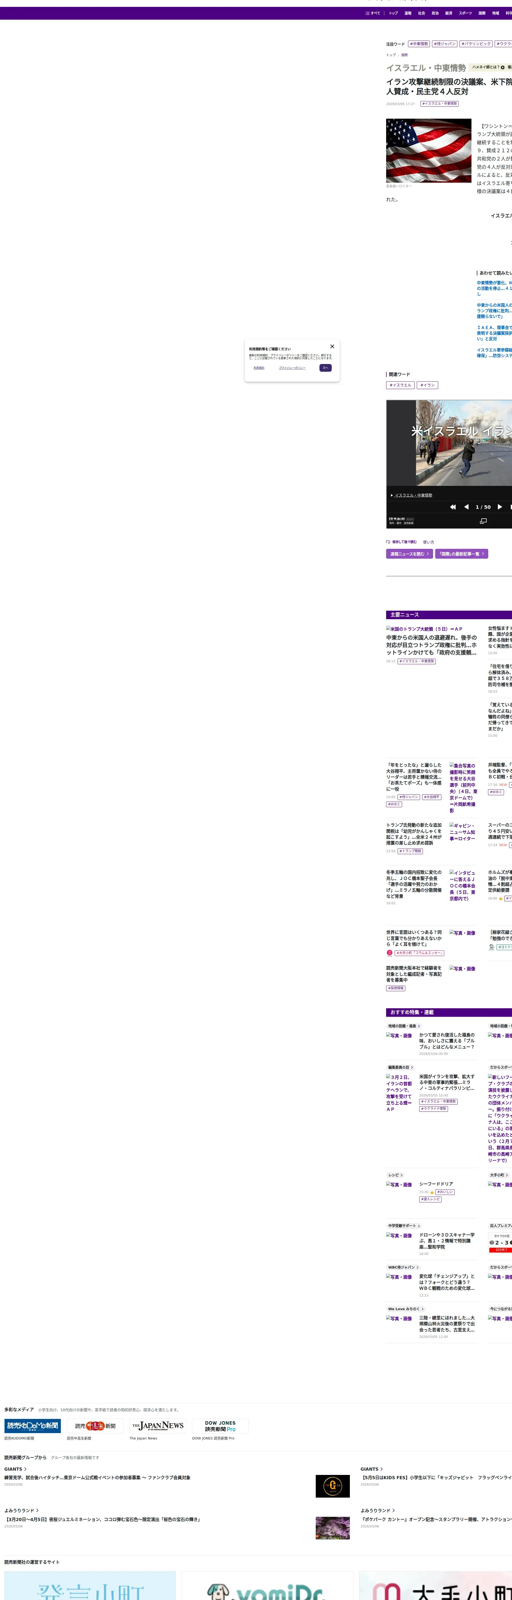Select the 社会 navigation tab
Image resolution: width=512 pixels, height=1600 pixels.
(421, 13)
